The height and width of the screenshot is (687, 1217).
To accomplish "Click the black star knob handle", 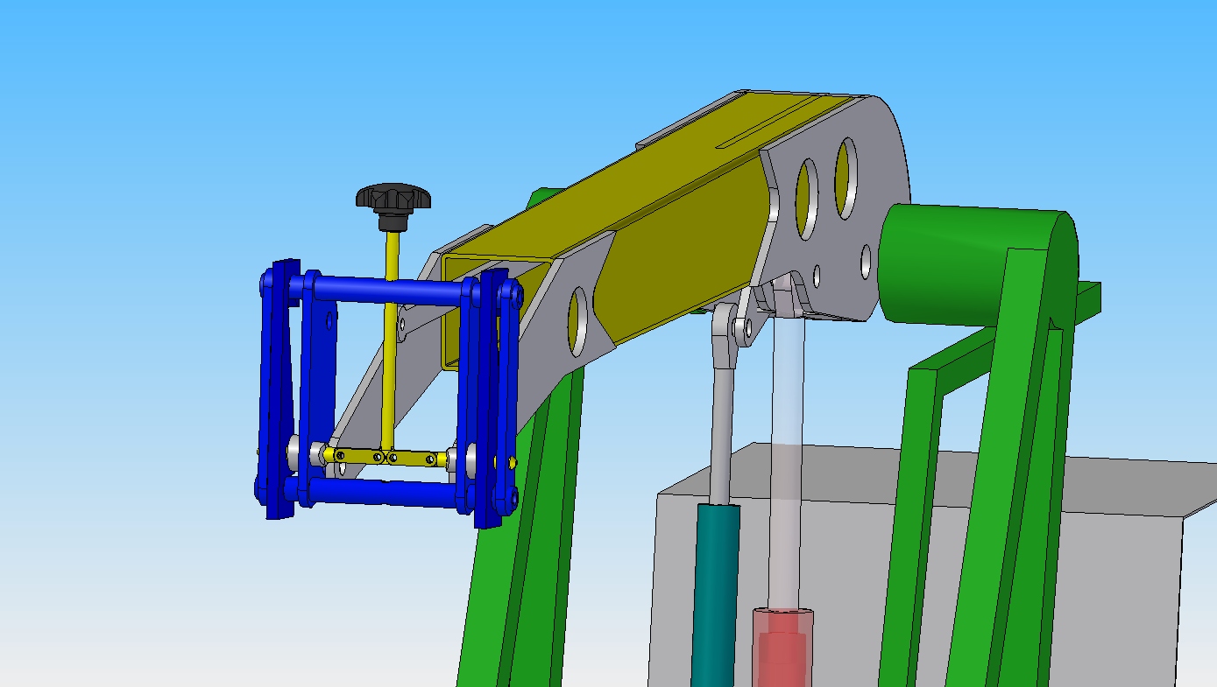I will [393, 197].
